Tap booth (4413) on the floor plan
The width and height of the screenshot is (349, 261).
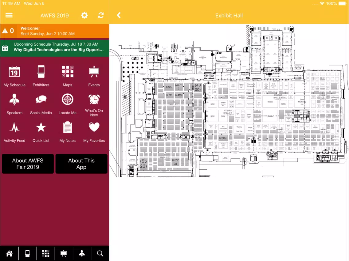click(179, 95)
